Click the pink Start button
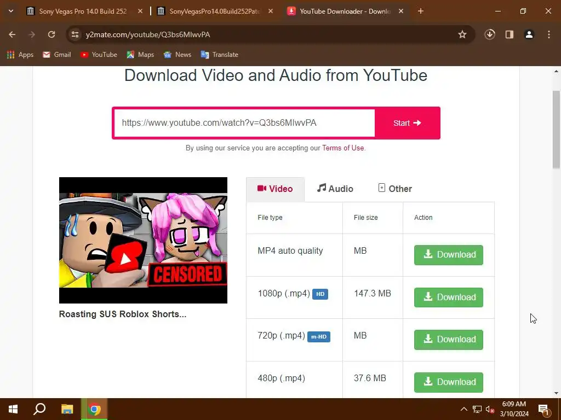Image resolution: width=561 pixels, height=420 pixels. pos(407,123)
